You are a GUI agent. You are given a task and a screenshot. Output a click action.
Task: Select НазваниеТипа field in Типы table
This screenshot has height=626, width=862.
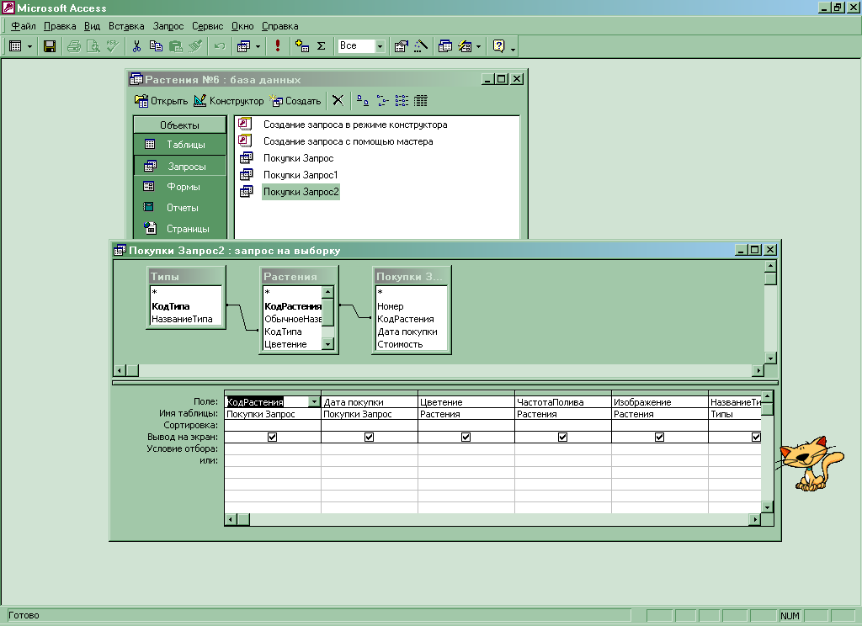tap(182, 319)
